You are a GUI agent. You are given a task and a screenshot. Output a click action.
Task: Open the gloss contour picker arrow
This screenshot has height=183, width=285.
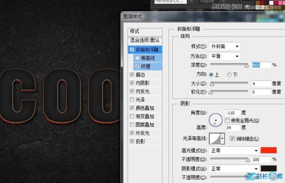click(222, 139)
